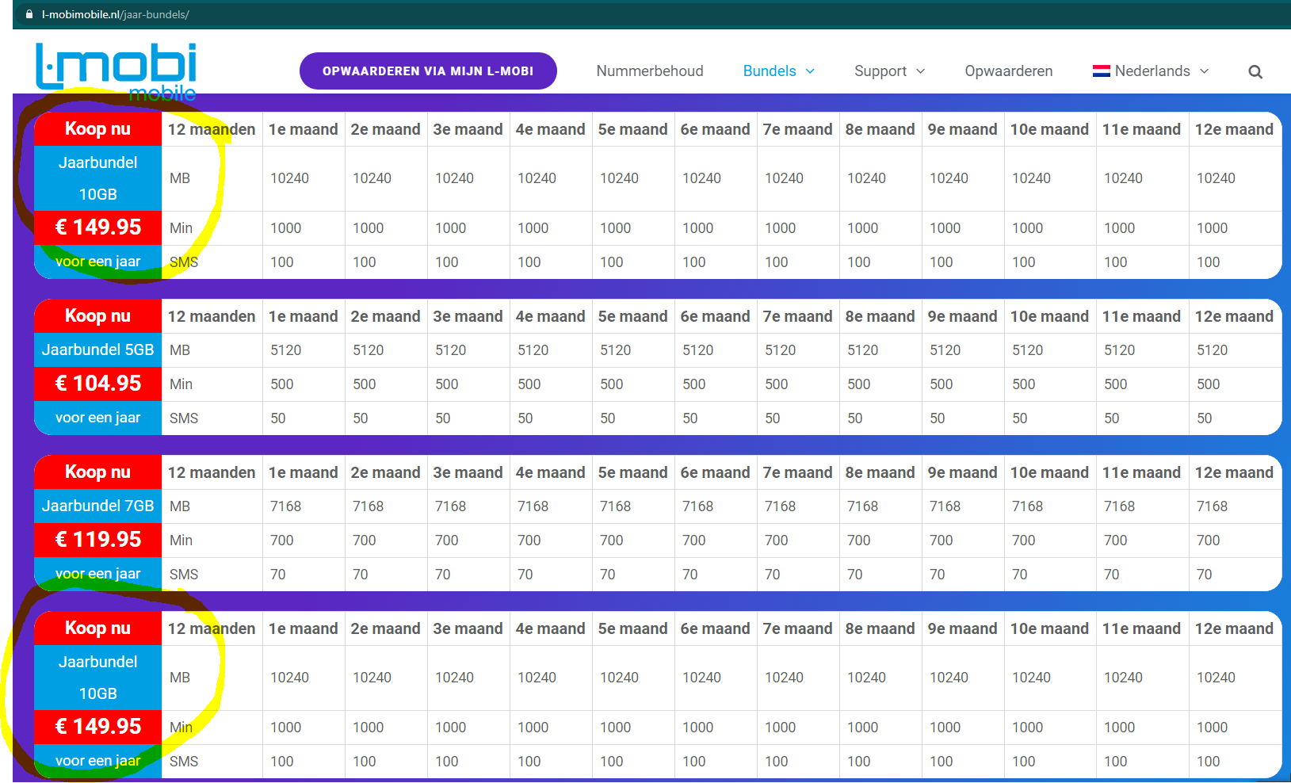This screenshot has height=783, width=1291.
Task: Open search with the magnifier icon
Action: click(1255, 71)
